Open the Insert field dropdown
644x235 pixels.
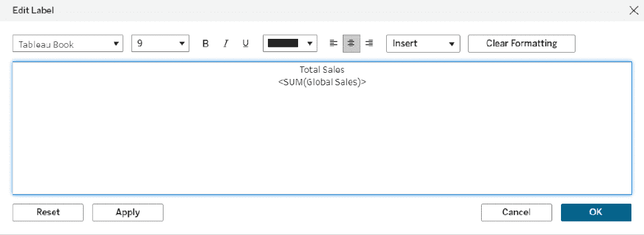click(x=423, y=43)
